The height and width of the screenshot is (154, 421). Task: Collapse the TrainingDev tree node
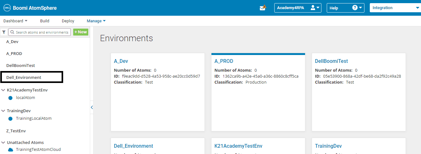3,111
